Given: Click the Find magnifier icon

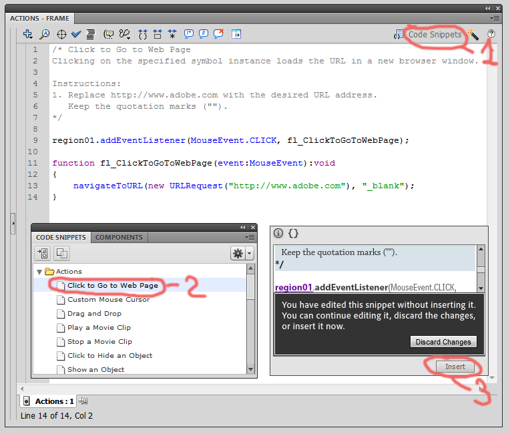Looking at the screenshot, I should (44, 34).
